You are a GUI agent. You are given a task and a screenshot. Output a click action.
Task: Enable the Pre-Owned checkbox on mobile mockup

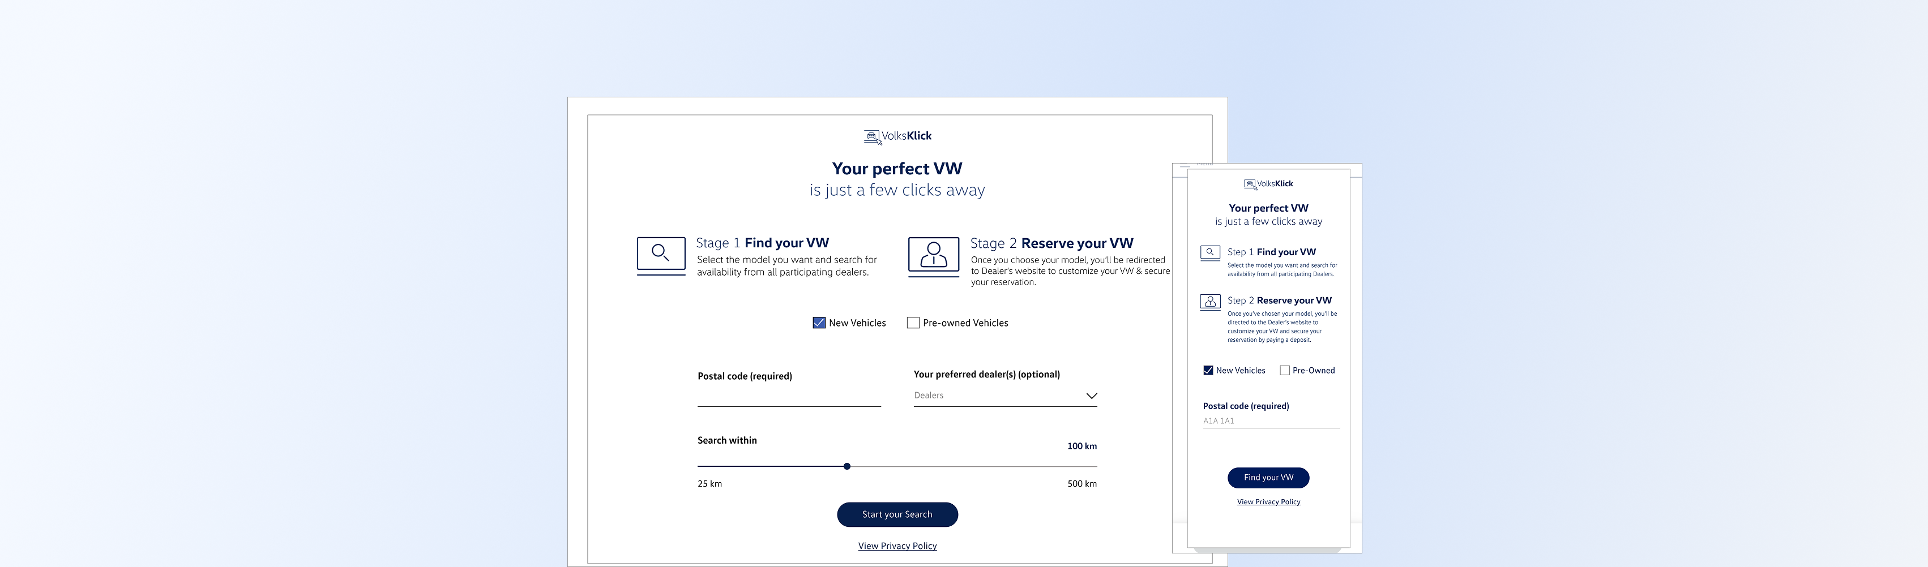[x=1285, y=370]
